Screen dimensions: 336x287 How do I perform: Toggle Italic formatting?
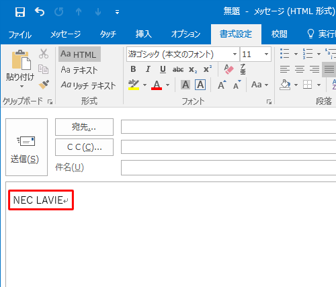[148, 69]
